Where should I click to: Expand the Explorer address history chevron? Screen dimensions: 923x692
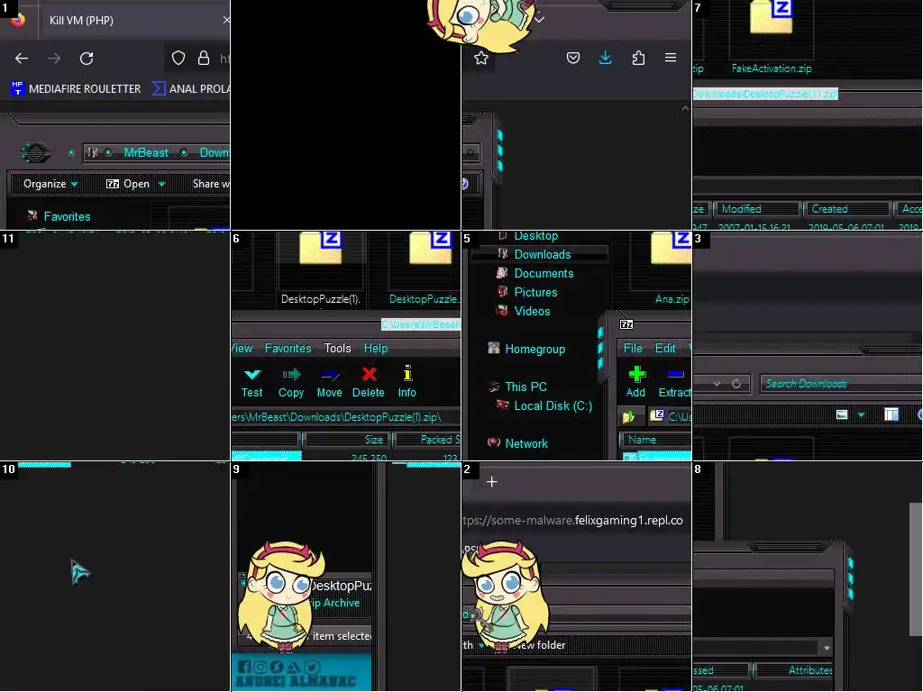tap(717, 384)
